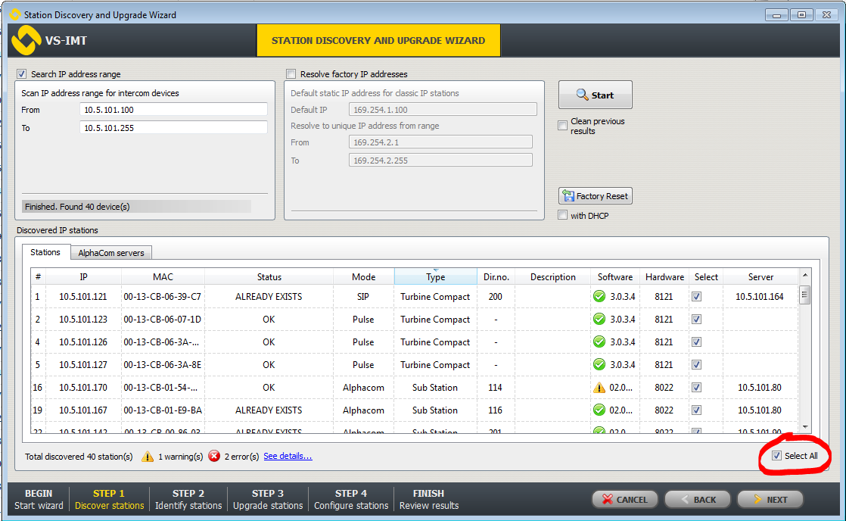Toggle the Select All checkbox
The width and height of the screenshot is (846, 521).
pos(776,456)
